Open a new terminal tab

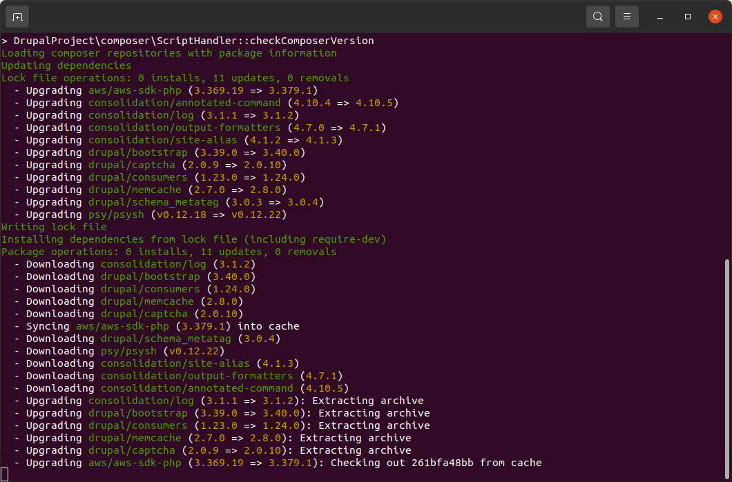click(x=16, y=17)
